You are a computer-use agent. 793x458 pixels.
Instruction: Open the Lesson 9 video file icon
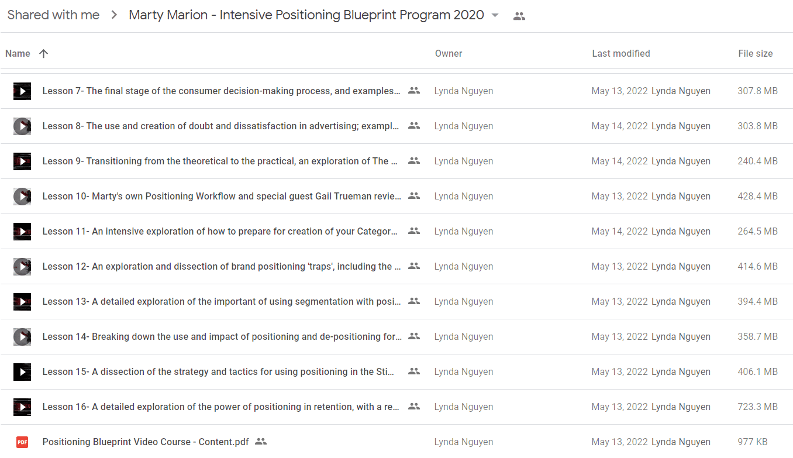coord(22,161)
